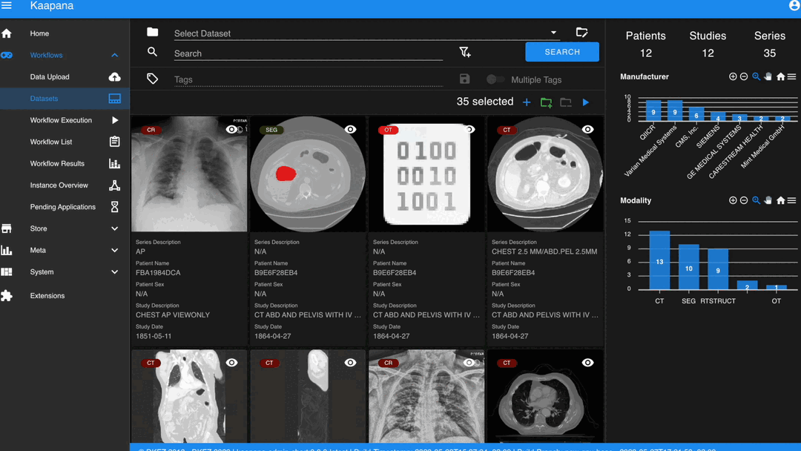This screenshot has width=801, height=451.
Task: Select the Modality chart pan hand tool
Action: click(x=768, y=200)
